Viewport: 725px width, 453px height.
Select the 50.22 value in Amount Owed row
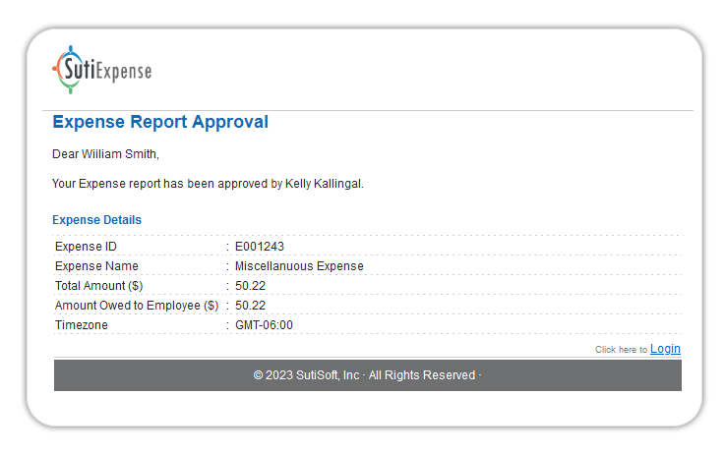(x=251, y=306)
